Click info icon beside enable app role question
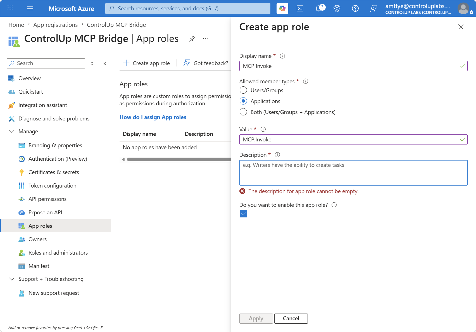This screenshot has height=332, width=476. (334, 205)
